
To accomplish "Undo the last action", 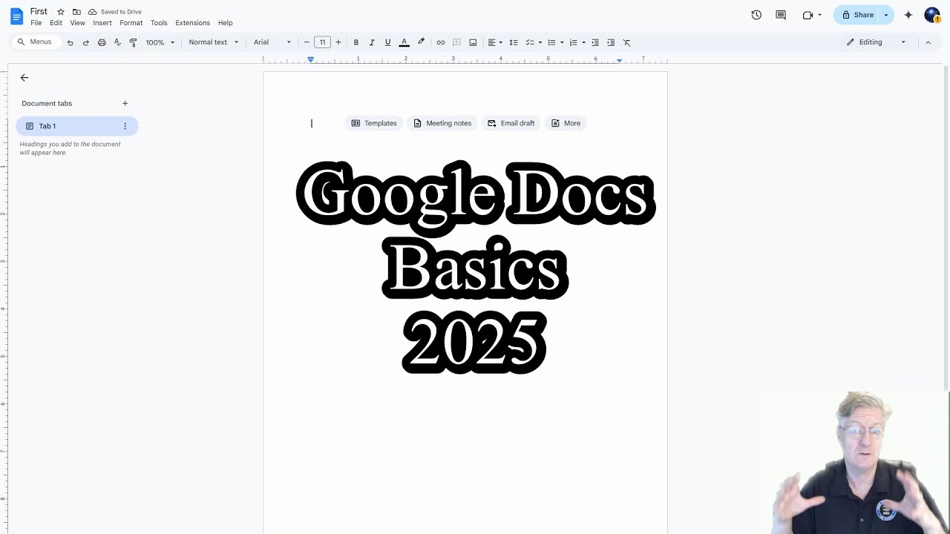I will [71, 42].
